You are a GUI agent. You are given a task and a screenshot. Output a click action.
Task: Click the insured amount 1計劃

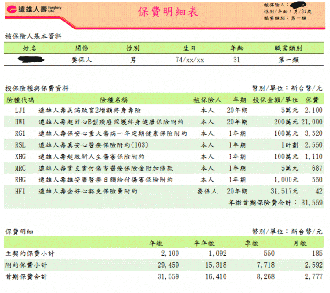pyautogui.click(x=290, y=145)
